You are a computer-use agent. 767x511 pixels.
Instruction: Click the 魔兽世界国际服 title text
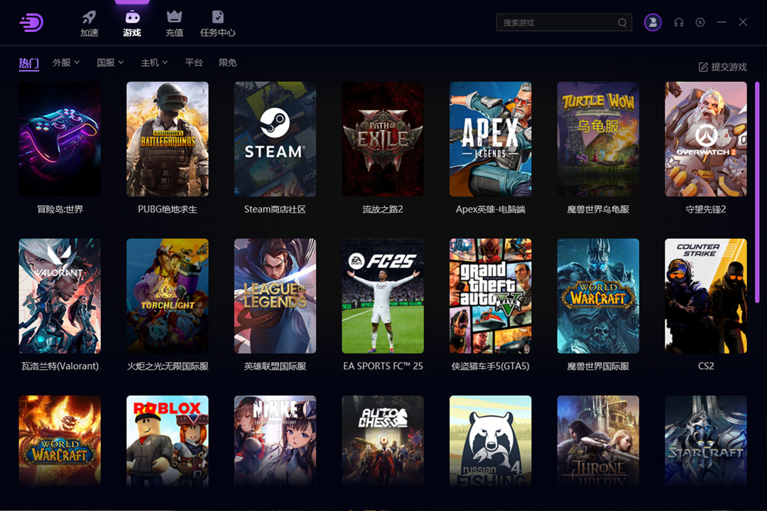tap(598, 366)
